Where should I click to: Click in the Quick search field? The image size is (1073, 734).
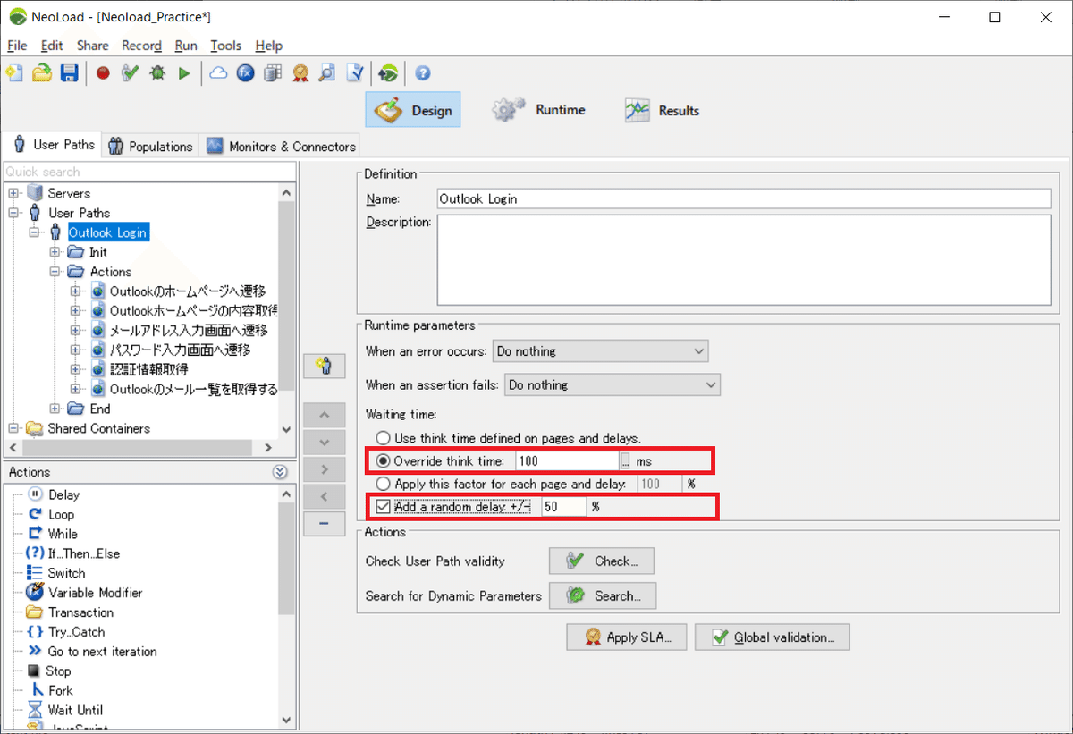tap(150, 171)
